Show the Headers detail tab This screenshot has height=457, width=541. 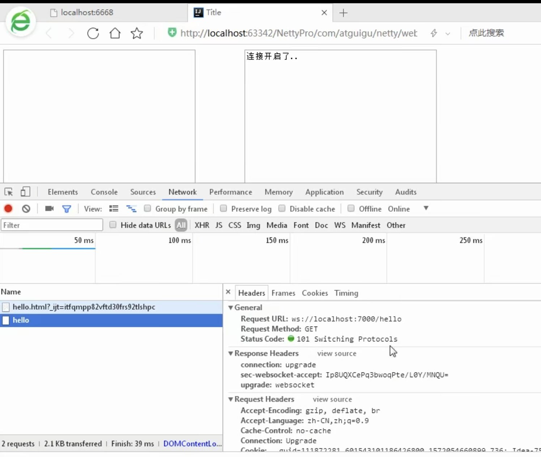point(252,293)
